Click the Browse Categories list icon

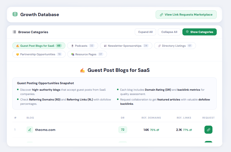tap(14, 32)
